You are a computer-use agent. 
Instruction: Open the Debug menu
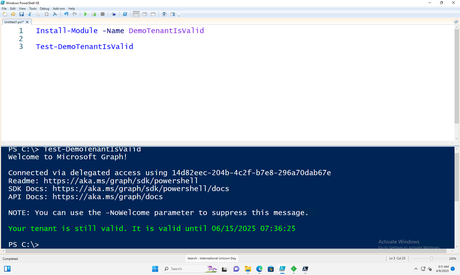click(45, 9)
